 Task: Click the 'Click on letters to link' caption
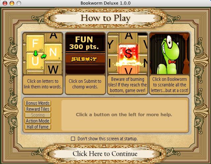[x=43, y=84]
